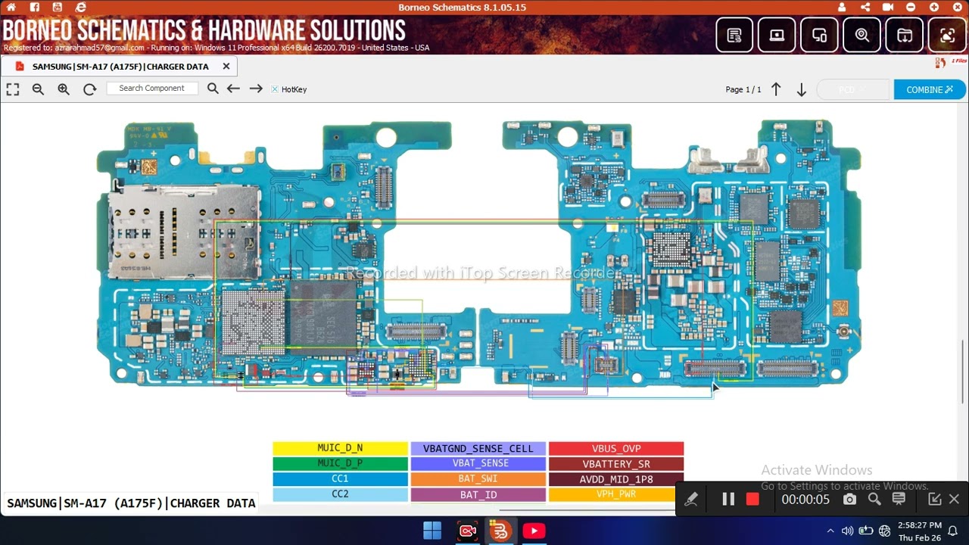Open the download folder icon
The width and height of the screenshot is (969, 545).
905,35
